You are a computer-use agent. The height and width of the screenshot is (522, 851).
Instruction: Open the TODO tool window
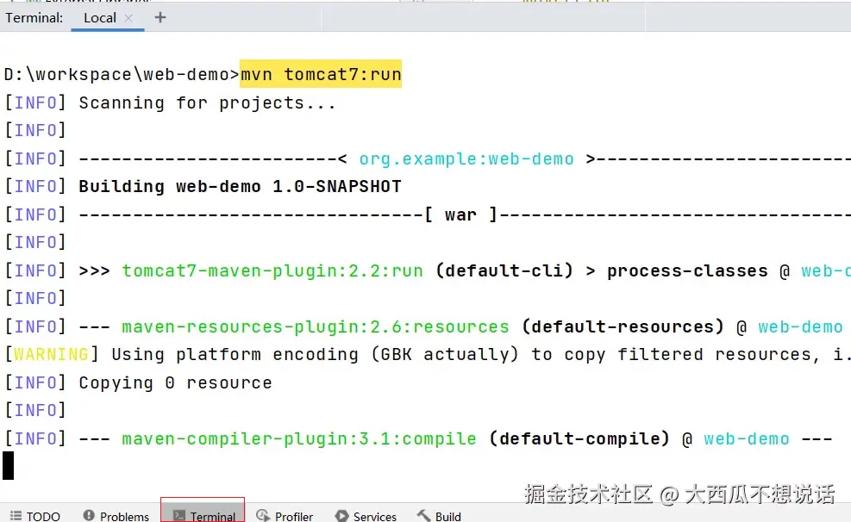pyautogui.click(x=35, y=516)
